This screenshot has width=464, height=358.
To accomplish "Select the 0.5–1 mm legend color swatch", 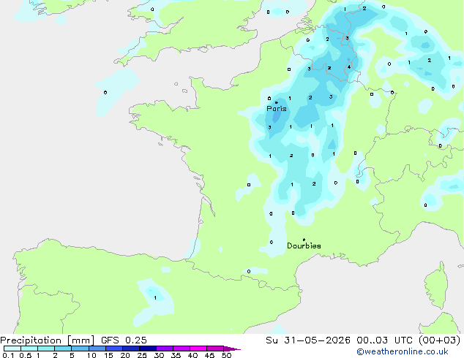I will click(29, 349).
